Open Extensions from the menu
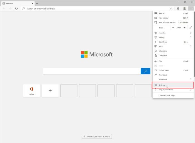The width and height of the screenshot is (195, 143). [173, 51]
